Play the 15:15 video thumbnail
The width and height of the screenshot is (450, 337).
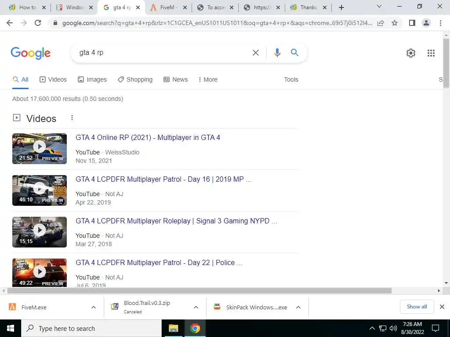pyautogui.click(x=40, y=232)
